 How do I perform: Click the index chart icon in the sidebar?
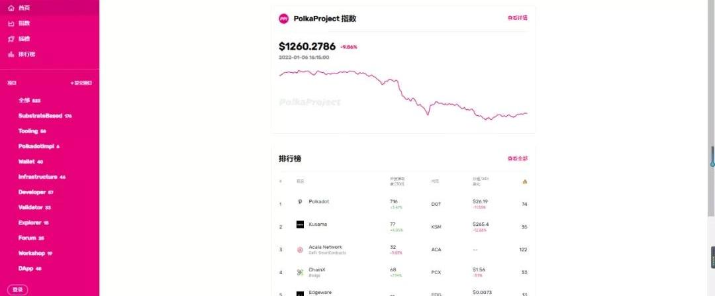pos(11,23)
